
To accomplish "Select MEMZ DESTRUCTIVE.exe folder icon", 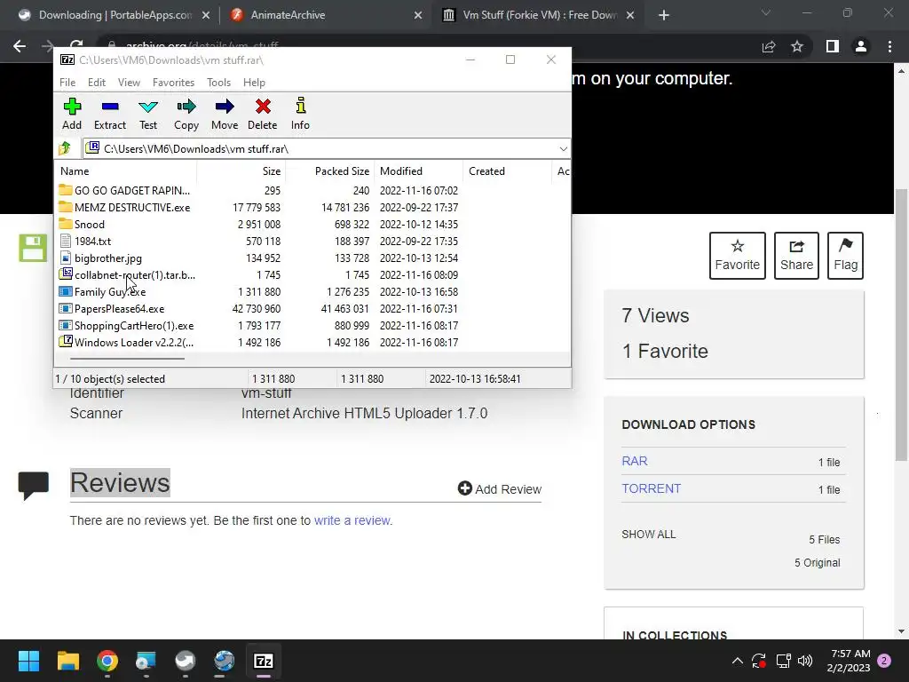I will point(66,207).
